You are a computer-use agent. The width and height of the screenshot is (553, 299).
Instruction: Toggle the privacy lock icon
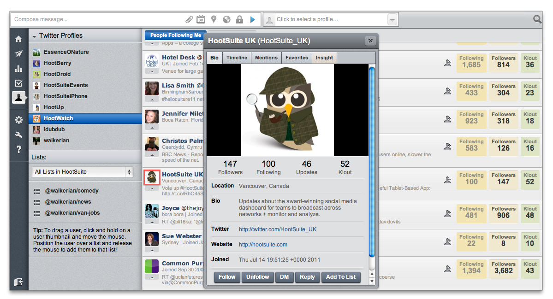(x=239, y=19)
